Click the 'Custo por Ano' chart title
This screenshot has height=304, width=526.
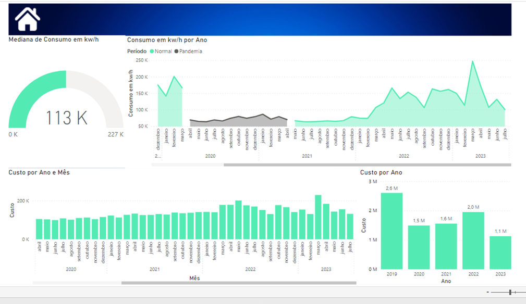(381, 172)
